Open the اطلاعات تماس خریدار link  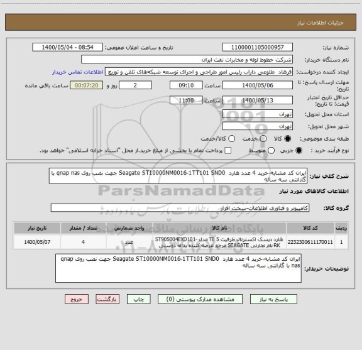[77, 72]
